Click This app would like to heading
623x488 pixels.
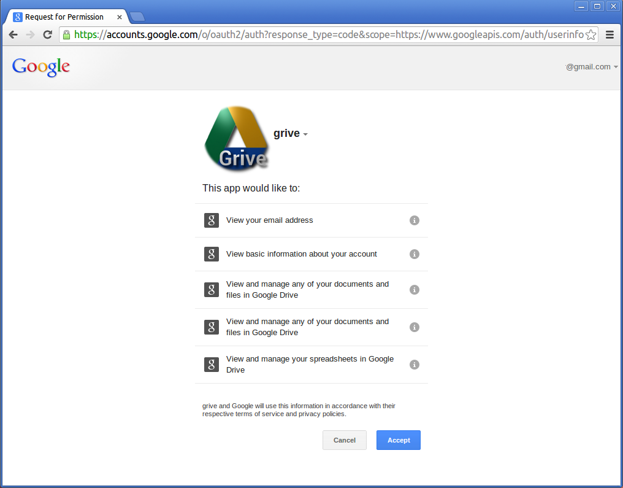251,188
